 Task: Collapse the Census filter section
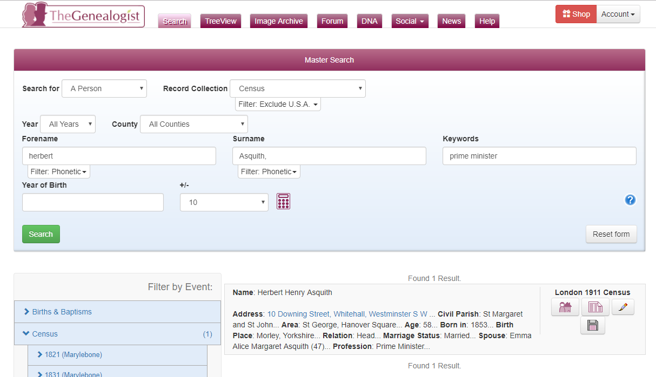(x=117, y=334)
